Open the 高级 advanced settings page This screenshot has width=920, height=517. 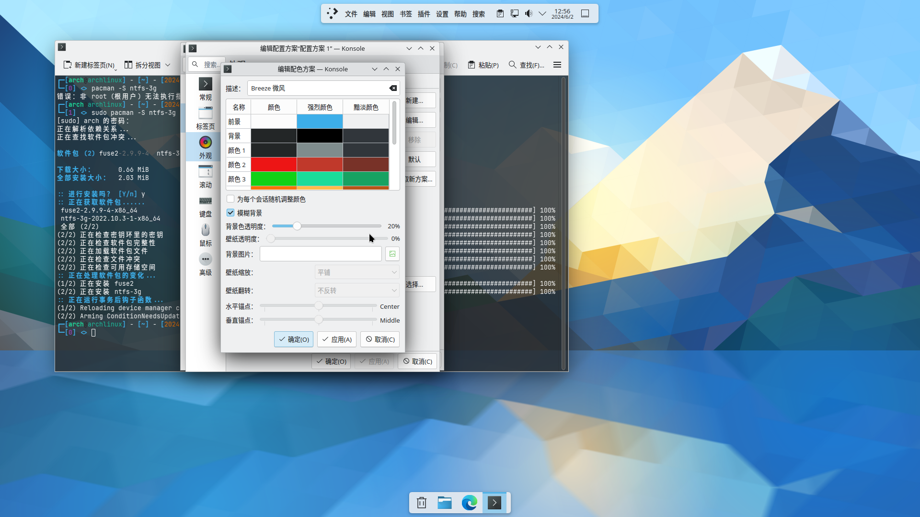pos(205,264)
